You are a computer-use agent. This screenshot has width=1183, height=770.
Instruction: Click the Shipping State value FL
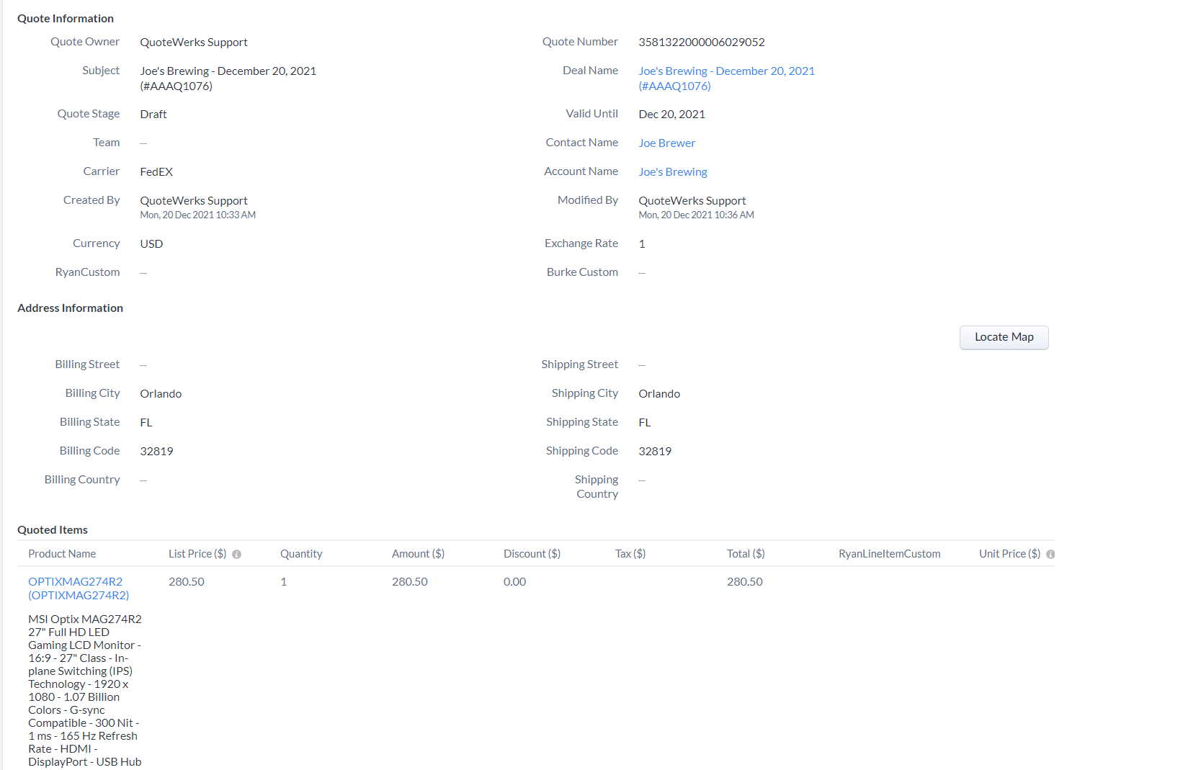(644, 423)
